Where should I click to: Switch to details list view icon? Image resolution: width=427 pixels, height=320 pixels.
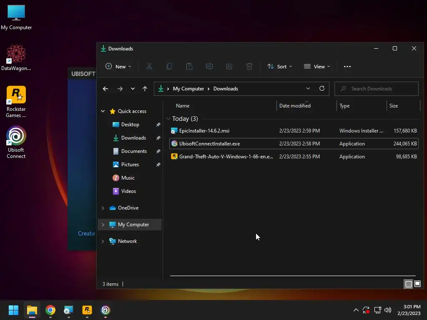(x=409, y=284)
